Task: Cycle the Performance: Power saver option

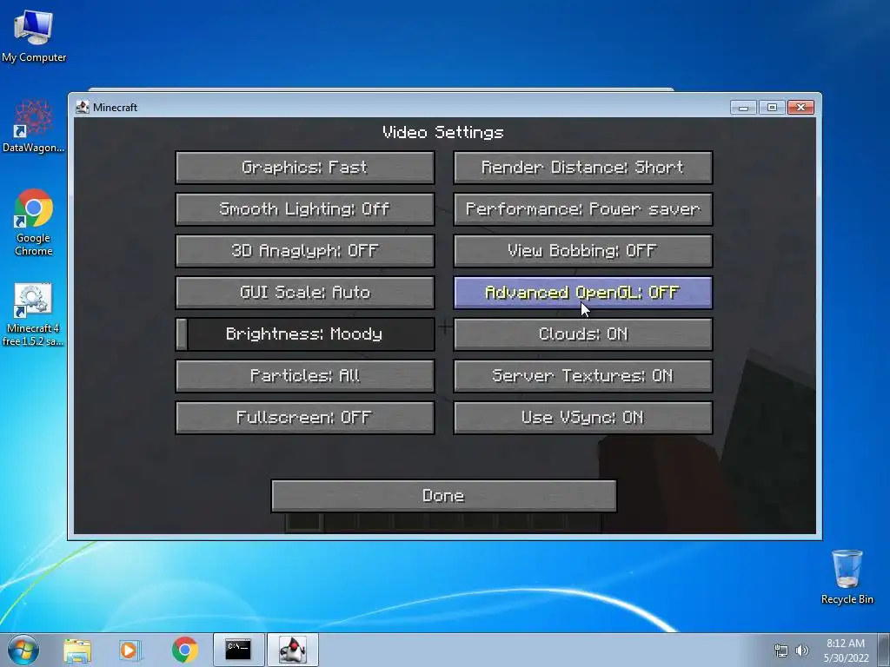Action: pos(583,209)
